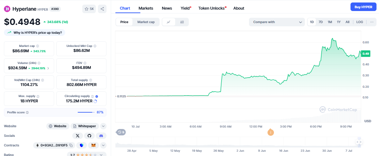This screenshot has height=156, width=379.
Task: Click the Buy HYPER button
Action: [363, 7]
